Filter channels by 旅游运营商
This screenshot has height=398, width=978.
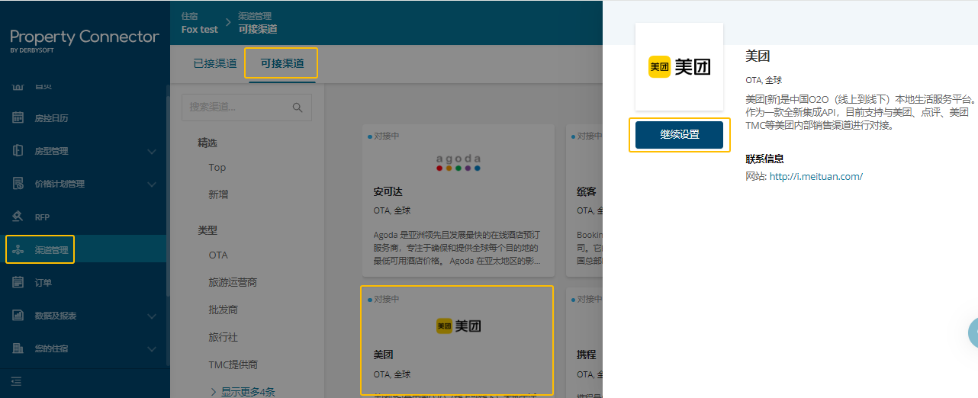[x=233, y=282]
